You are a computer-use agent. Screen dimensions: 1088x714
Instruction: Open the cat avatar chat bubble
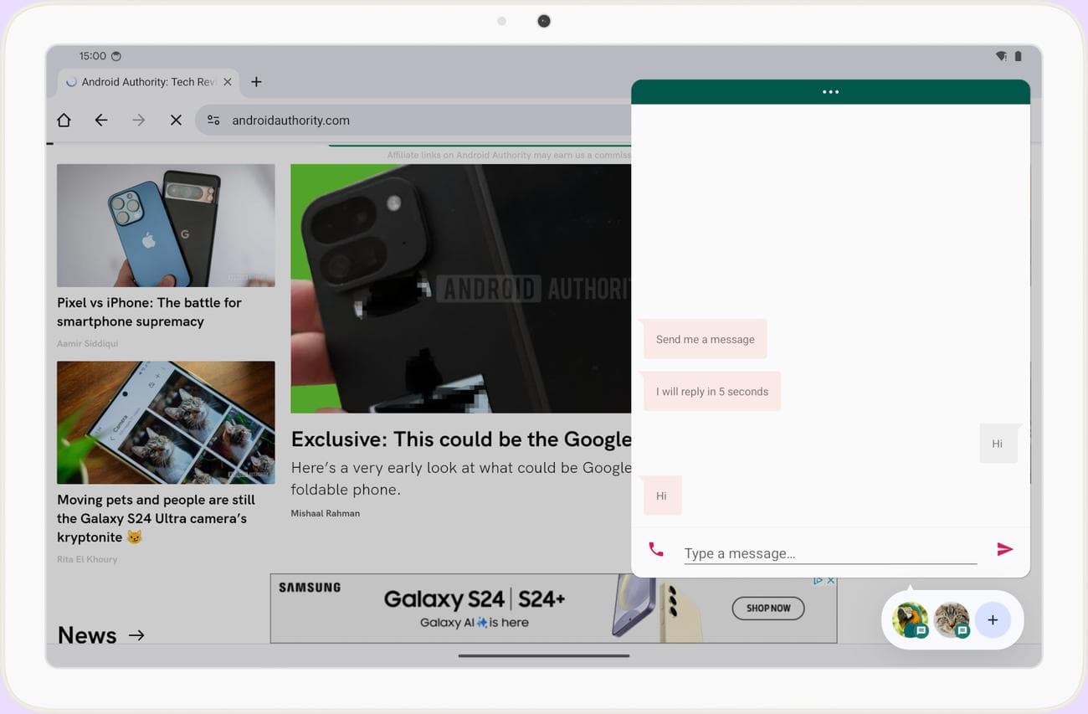click(952, 620)
